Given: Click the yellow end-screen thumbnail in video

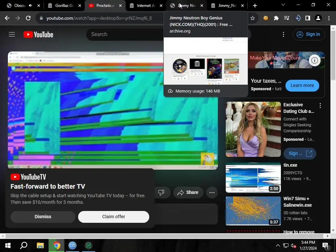Looking at the screenshot, I should 207,159.
